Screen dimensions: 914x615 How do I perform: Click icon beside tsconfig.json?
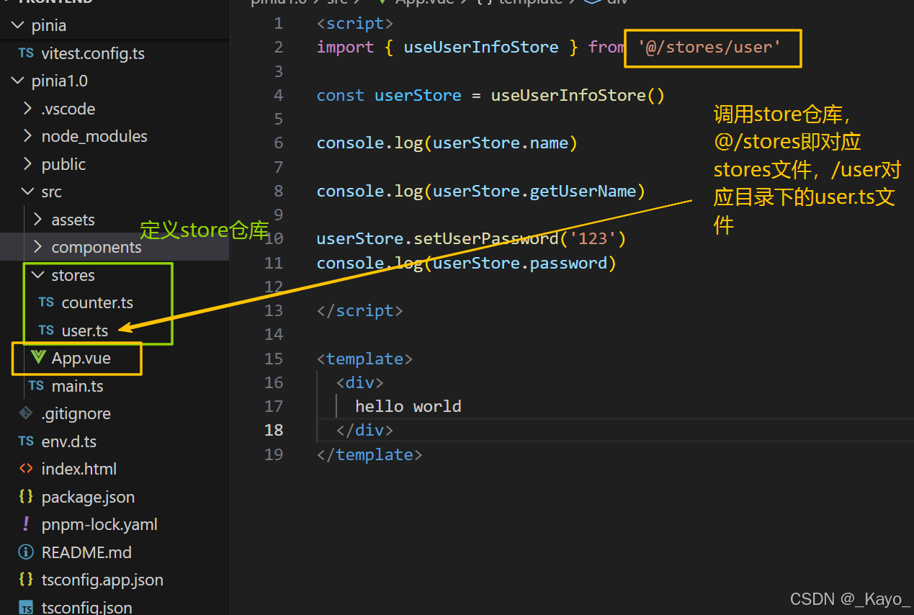tap(26, 608)
